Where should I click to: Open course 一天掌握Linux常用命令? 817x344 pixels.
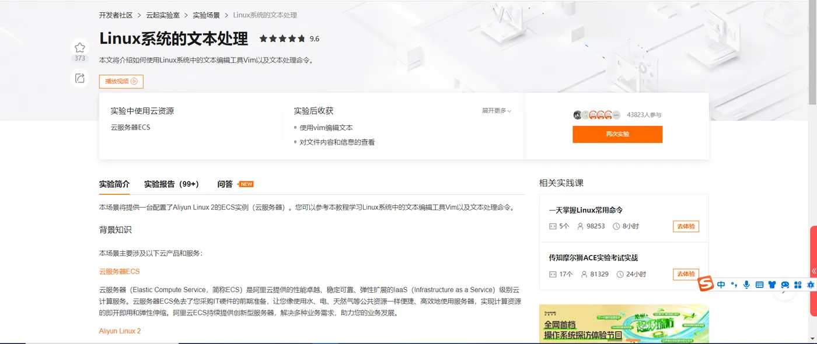[x=586, y=210]
